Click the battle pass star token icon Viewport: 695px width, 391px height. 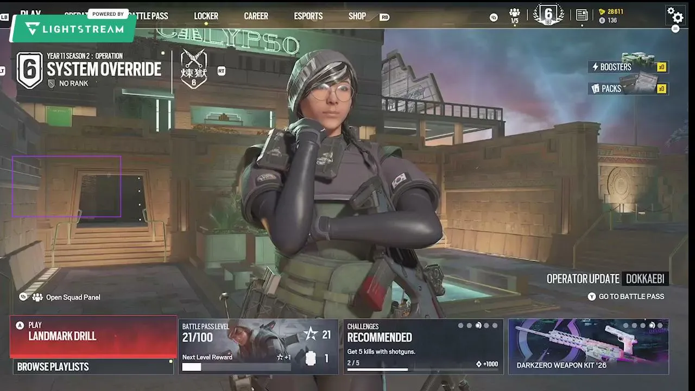(x=311, y=335)
